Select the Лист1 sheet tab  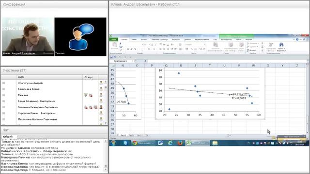tap(123, 135)
